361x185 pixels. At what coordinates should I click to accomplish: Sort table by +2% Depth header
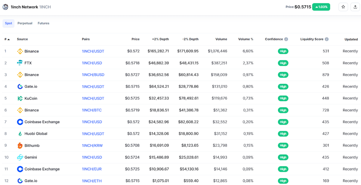pyautogui.click(x=160, y=39)
